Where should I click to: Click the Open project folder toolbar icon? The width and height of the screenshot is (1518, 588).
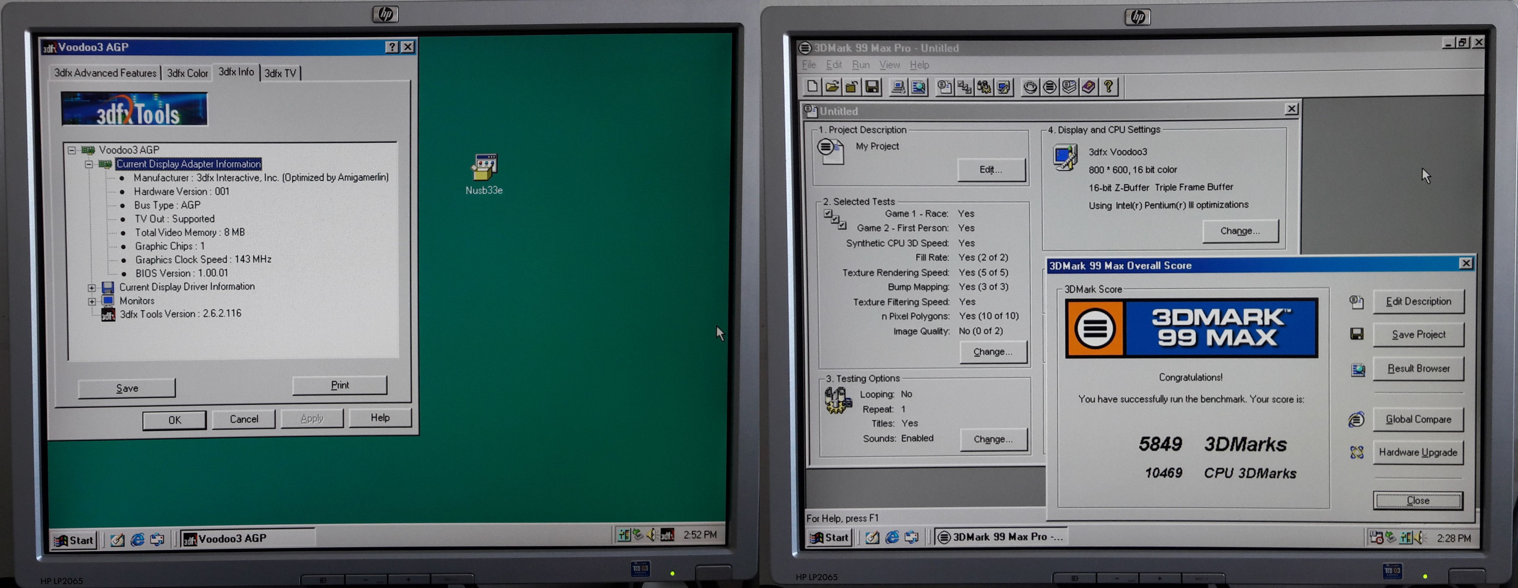[x=832, y=87]
